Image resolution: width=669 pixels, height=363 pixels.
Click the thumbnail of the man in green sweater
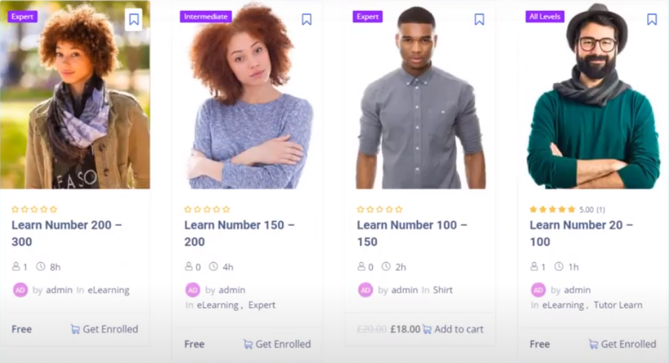593,95
